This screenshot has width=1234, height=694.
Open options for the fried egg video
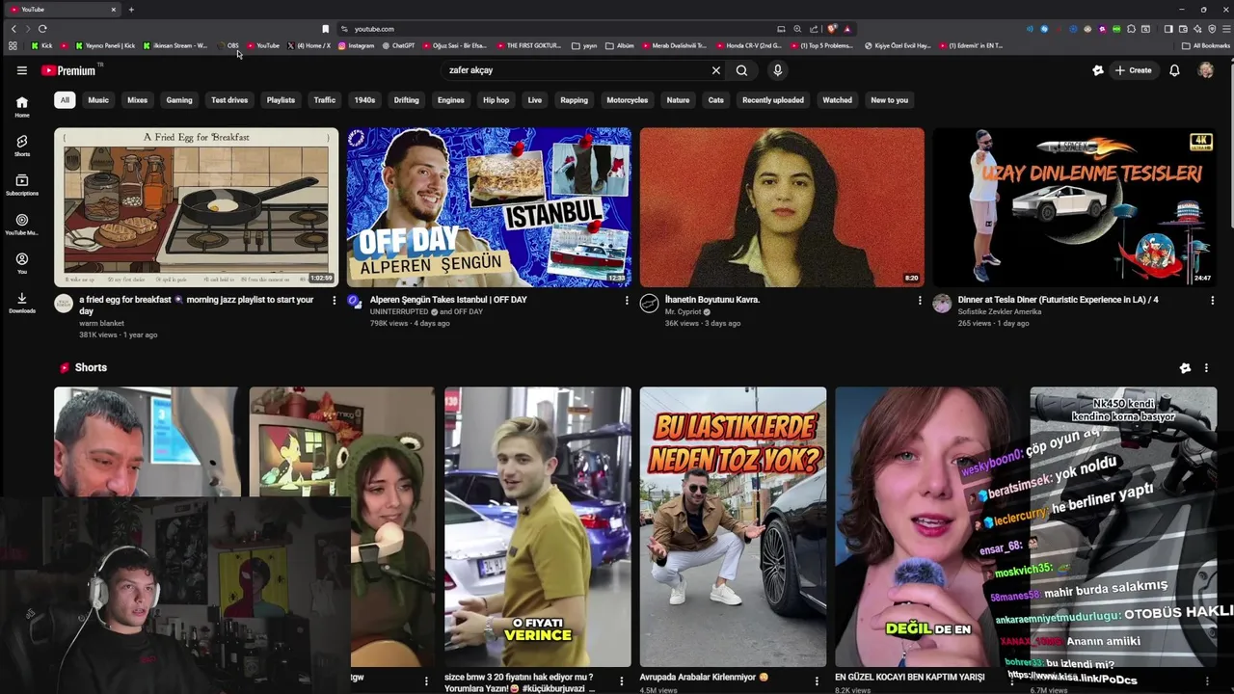[x=335, y=301]
